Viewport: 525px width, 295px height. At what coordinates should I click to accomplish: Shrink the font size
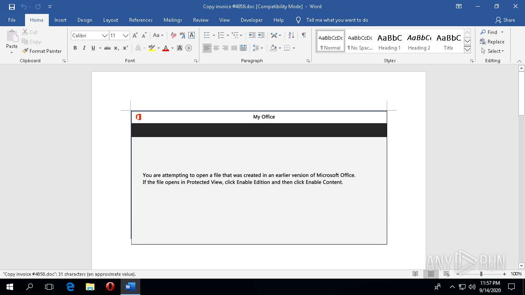click(144, 36)
